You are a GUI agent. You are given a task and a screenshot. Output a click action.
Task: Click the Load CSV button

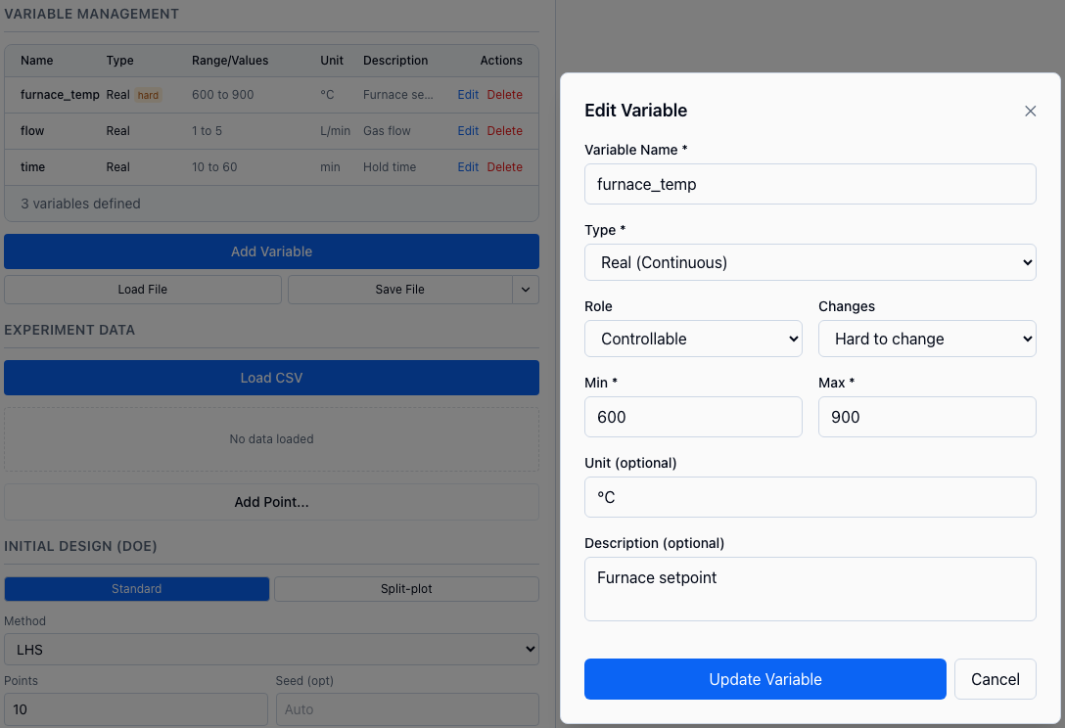coord(272,378)
